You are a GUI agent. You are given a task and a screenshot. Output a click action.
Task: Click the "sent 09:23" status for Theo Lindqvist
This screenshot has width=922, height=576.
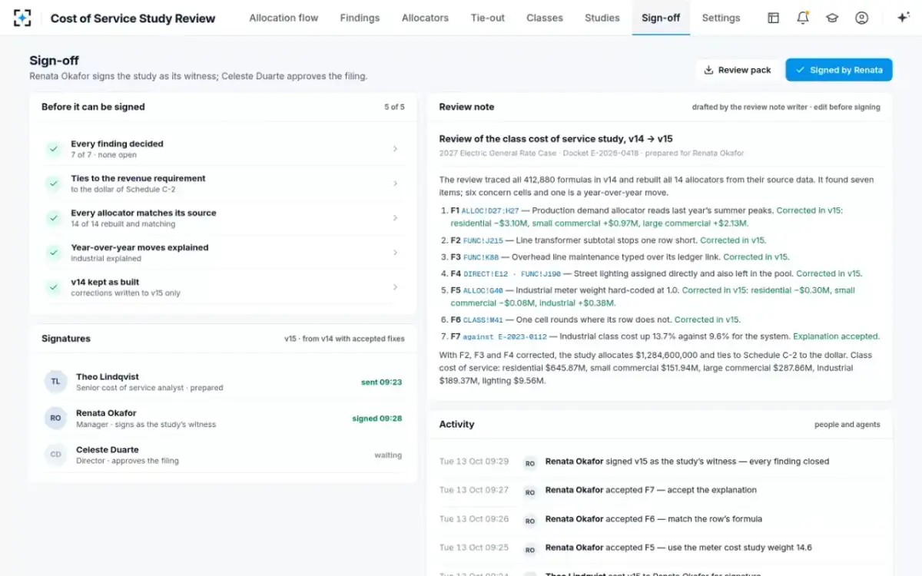pos(381,382)
